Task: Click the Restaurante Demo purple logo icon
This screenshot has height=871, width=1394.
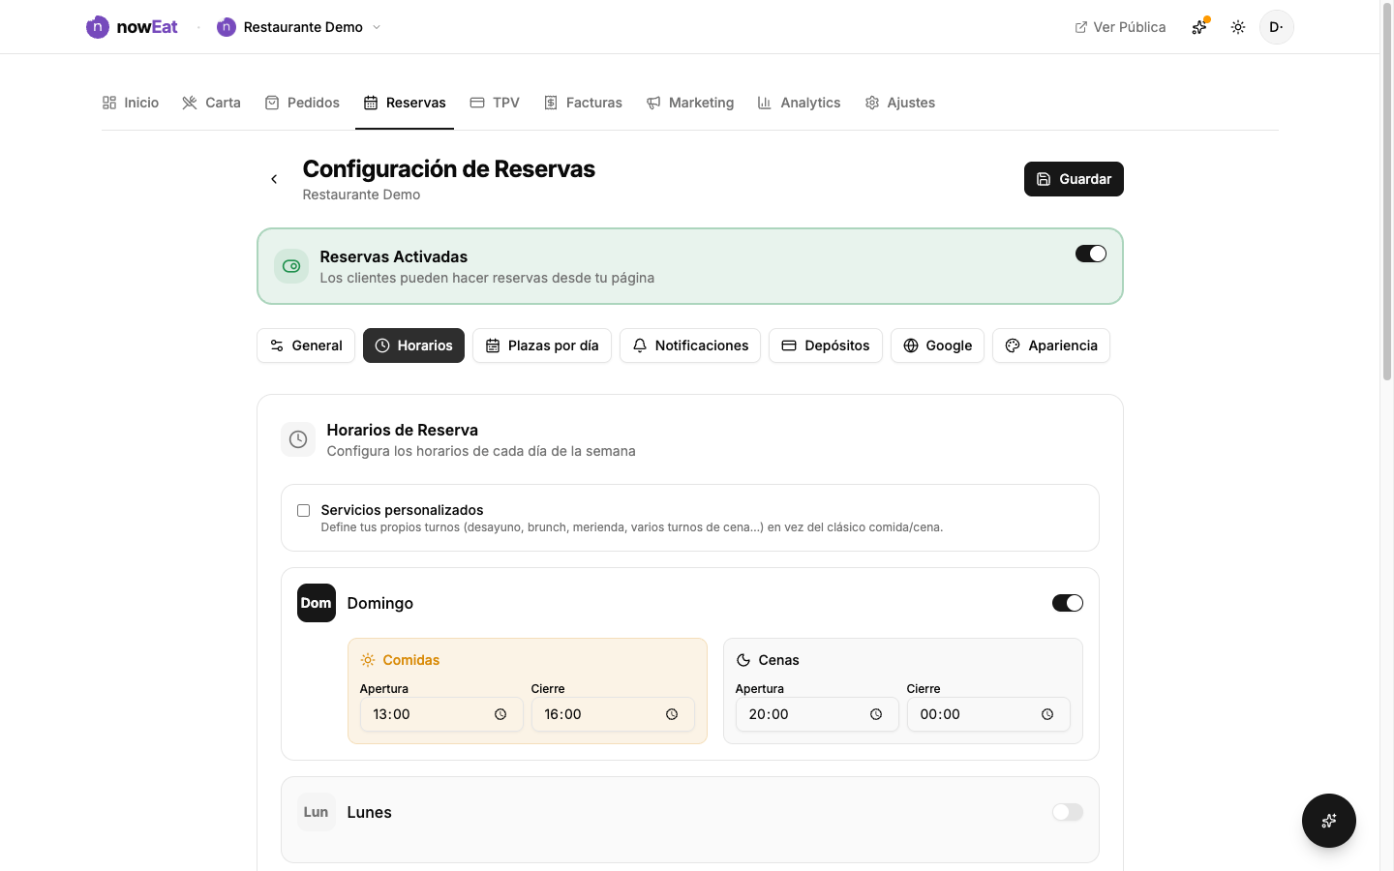Action: tap(227, 27)
